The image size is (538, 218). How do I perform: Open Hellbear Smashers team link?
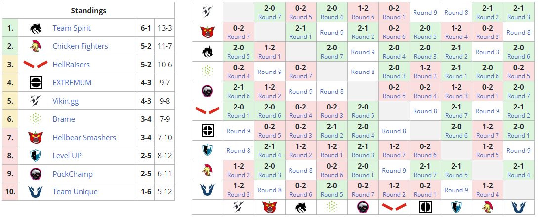coord(84,137)
